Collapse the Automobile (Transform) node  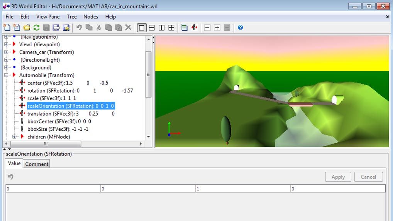click(x=6, y=75)
